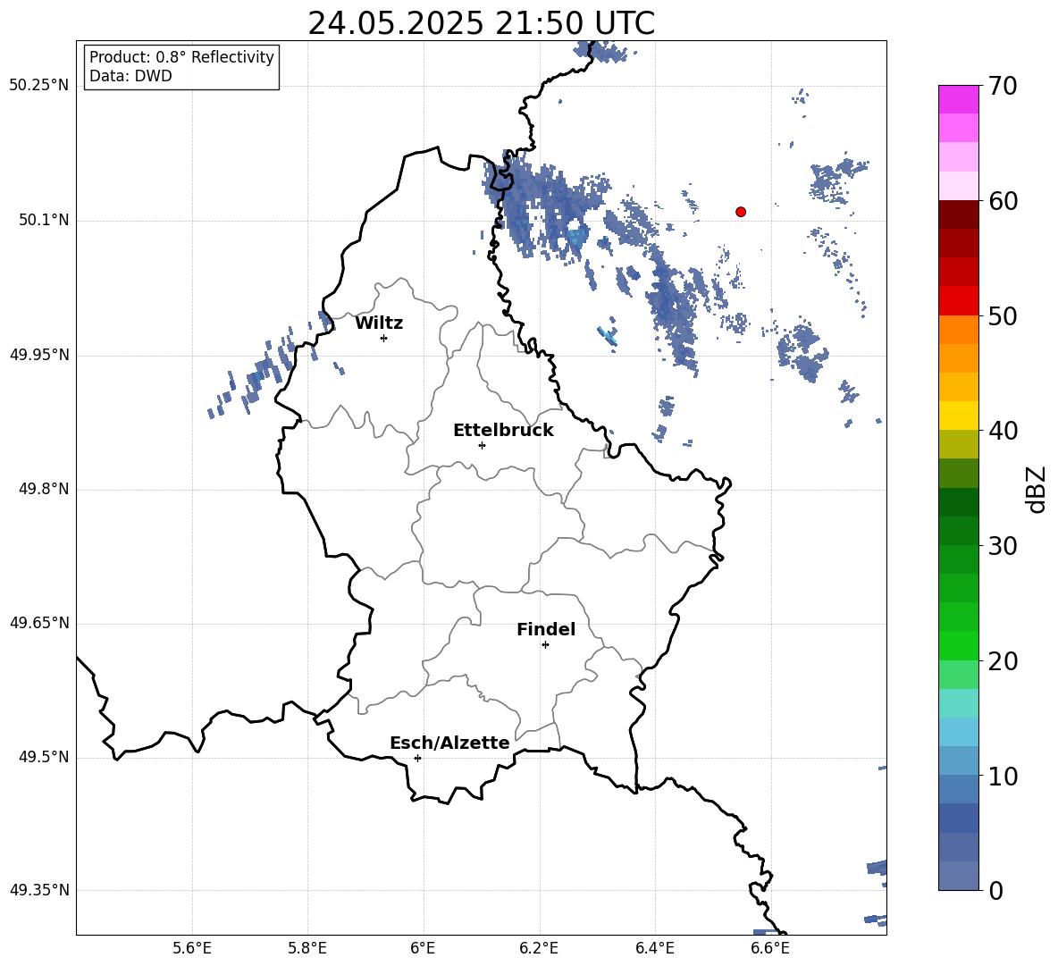Image resolution: width=1058 pixels, height=966 pixels.
Task: Click the 49.95°N latitude label
Action: point(39,355)
